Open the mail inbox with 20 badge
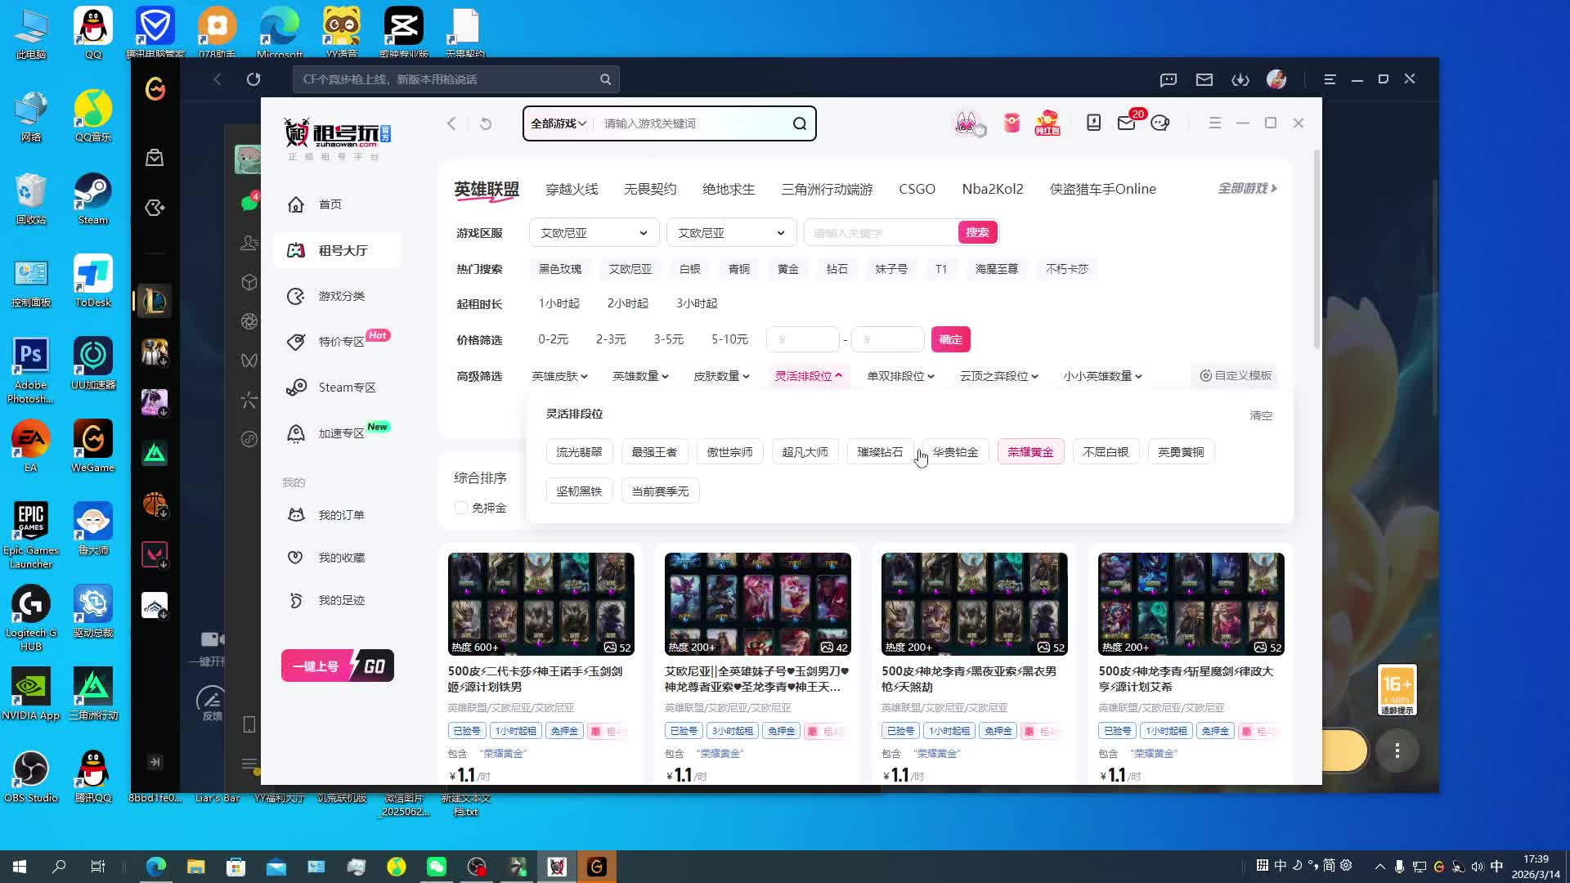This screenshot has width=1570, height=883. [1126, 123]
